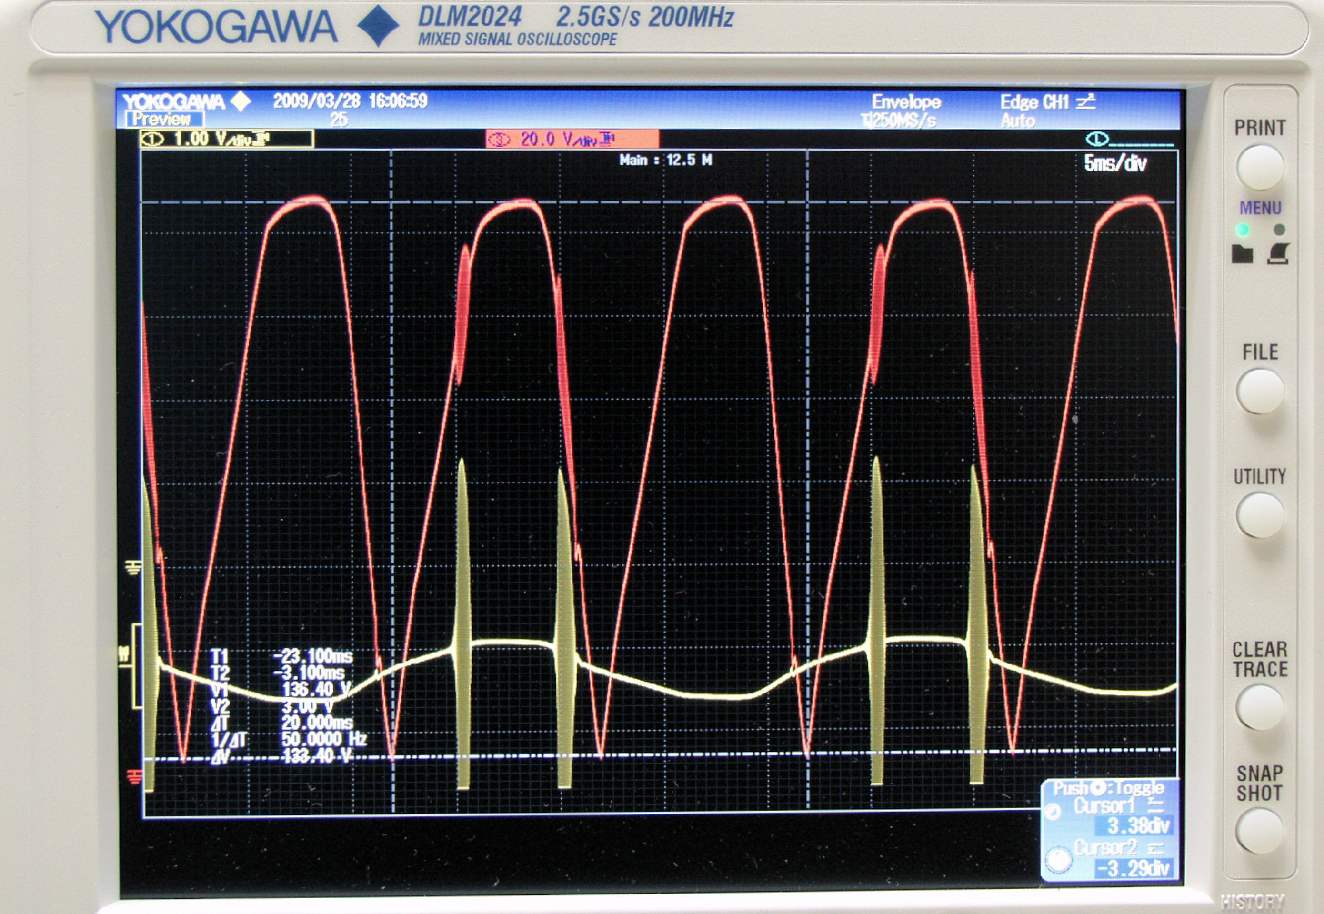The width and height of the screenshot is (1324, 914).
Task: Click the lit green file indicator LED
Action: point(1242,229)
